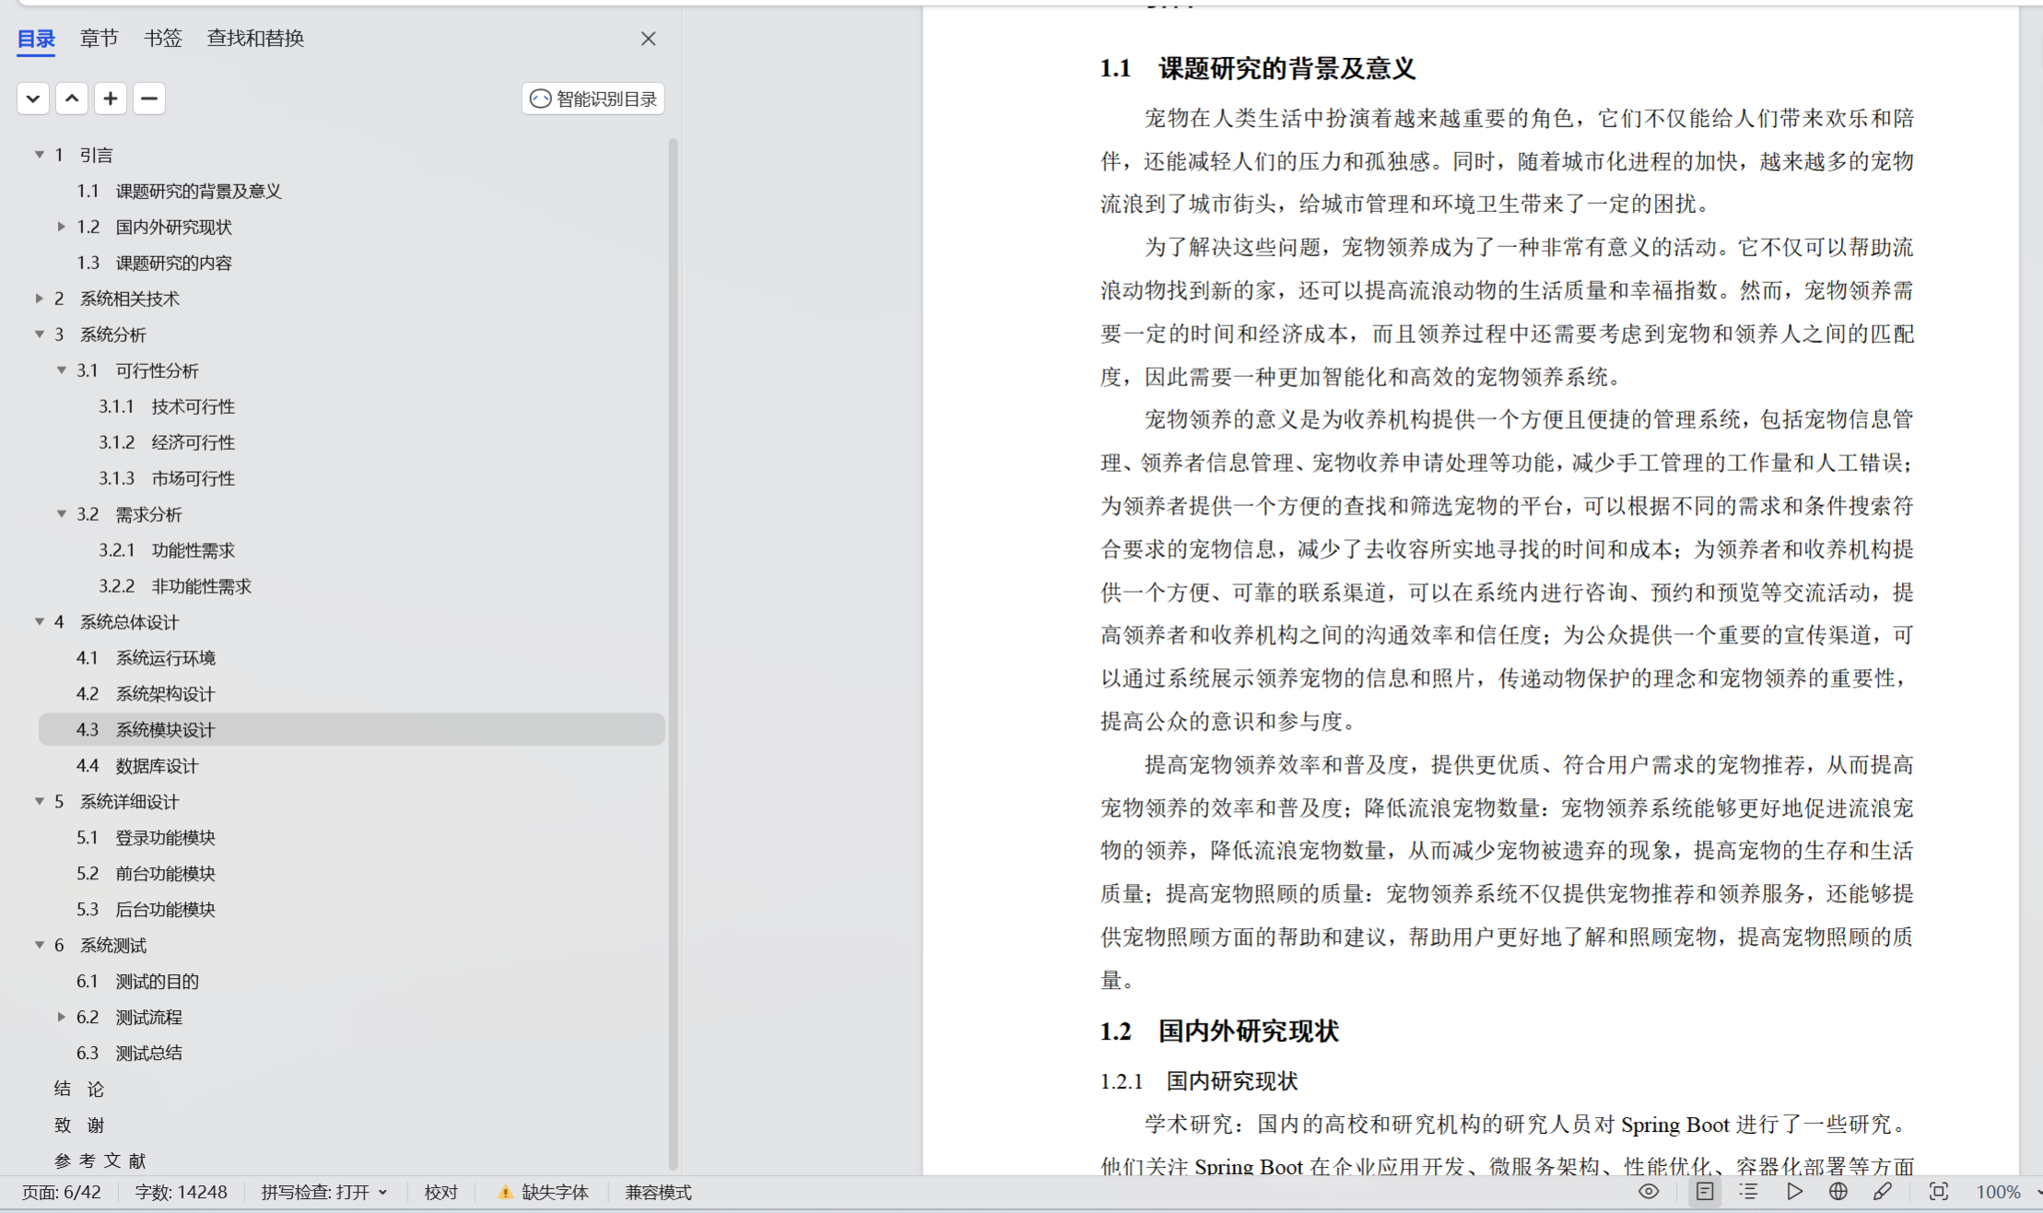
Task: Switch to outline view icon
Action: point(1748,1192)
